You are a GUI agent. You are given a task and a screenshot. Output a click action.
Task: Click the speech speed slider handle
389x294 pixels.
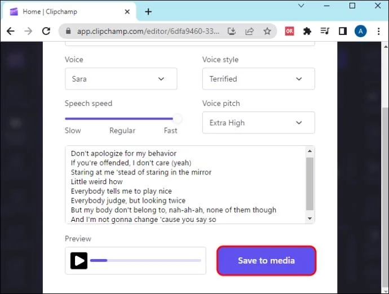(177, 118)
